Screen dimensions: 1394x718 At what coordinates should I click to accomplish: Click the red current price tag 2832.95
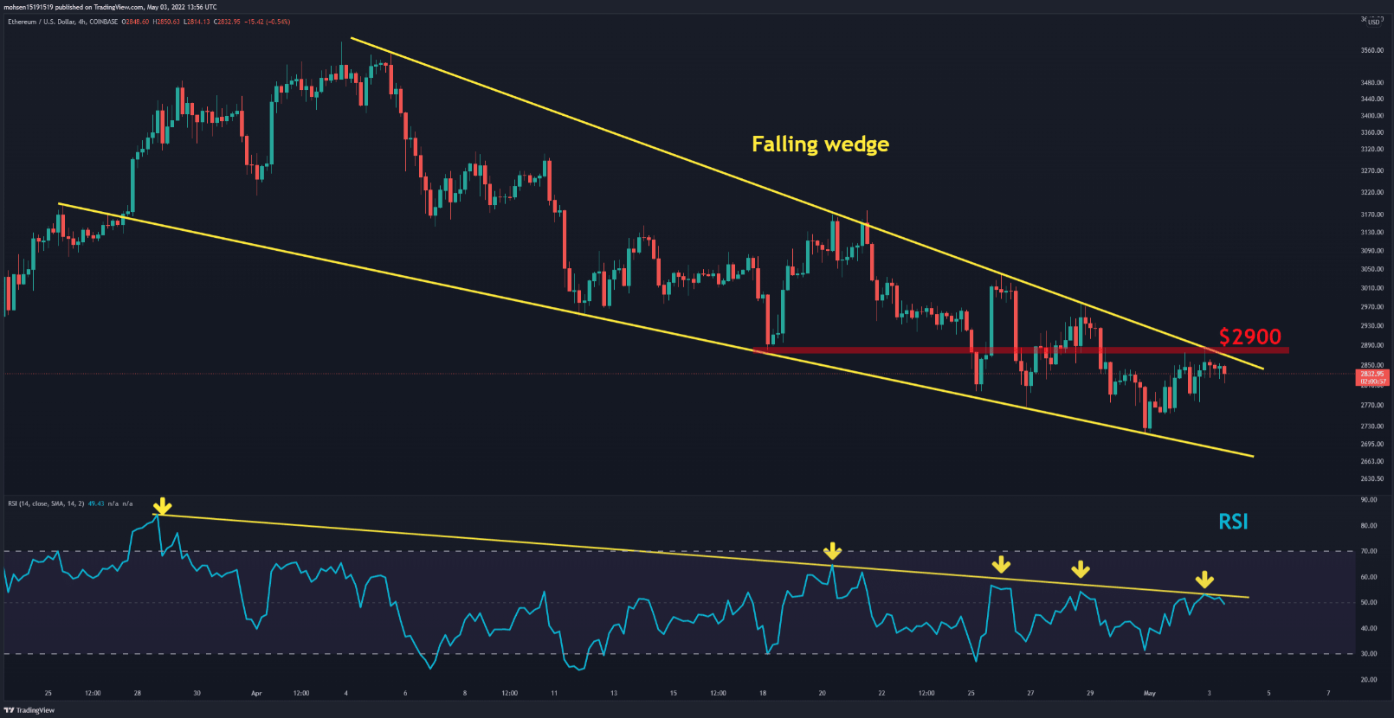(x=1372, y=377)
